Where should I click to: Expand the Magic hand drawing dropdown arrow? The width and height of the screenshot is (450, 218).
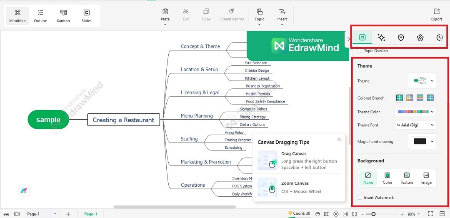(x=432, y=141)
